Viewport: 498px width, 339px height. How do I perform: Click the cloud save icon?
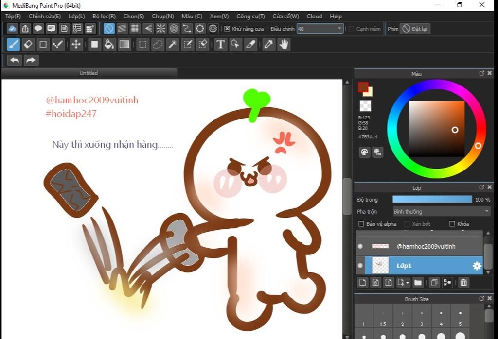tap(12, 29)
